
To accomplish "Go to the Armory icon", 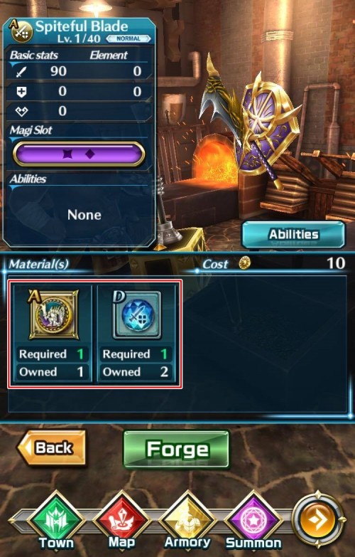I will (x=187, y=521).
